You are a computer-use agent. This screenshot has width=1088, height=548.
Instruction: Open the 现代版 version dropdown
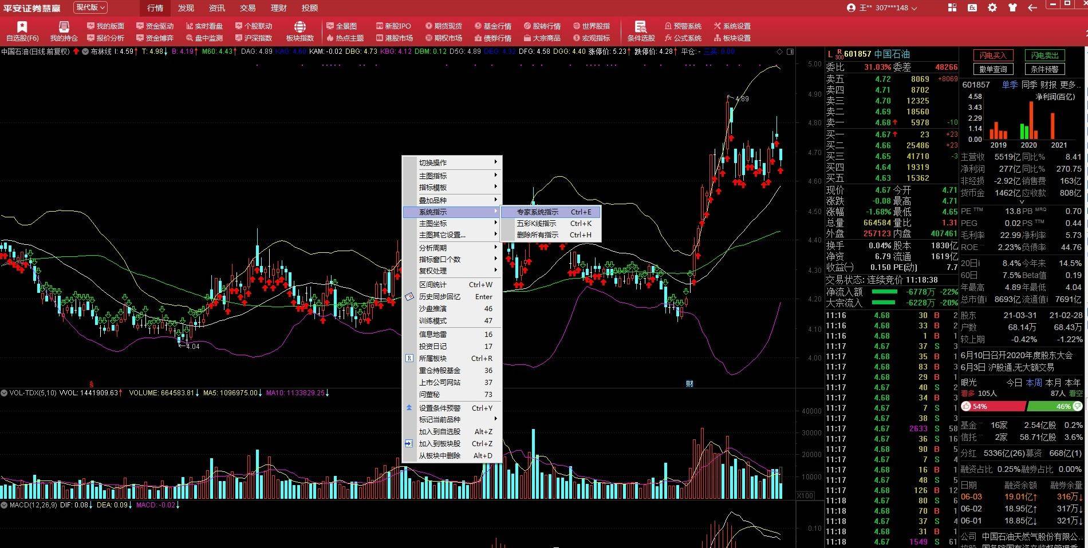90,7
